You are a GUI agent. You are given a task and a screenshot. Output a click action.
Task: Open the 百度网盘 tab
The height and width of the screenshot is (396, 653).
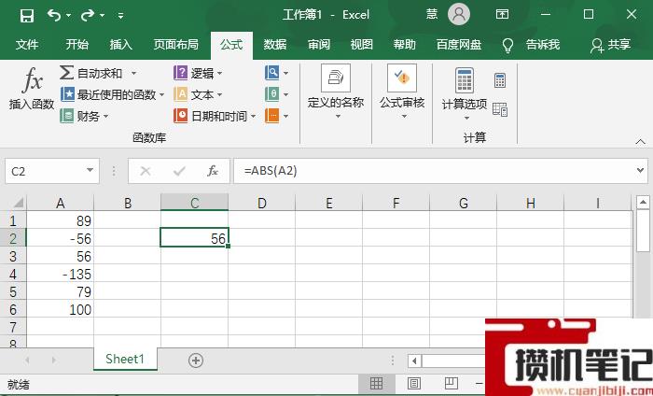point(459,44)
